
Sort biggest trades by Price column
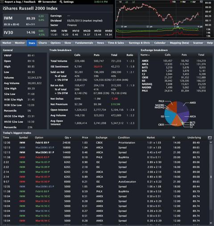(x=85, y=137)
